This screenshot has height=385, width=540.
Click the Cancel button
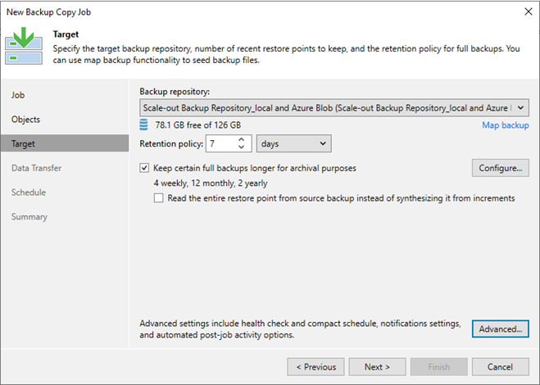click(x=501, y=367)
